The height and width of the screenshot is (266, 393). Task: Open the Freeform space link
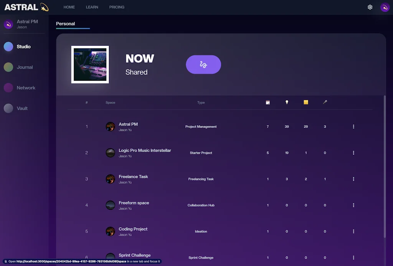click(134, 203)
